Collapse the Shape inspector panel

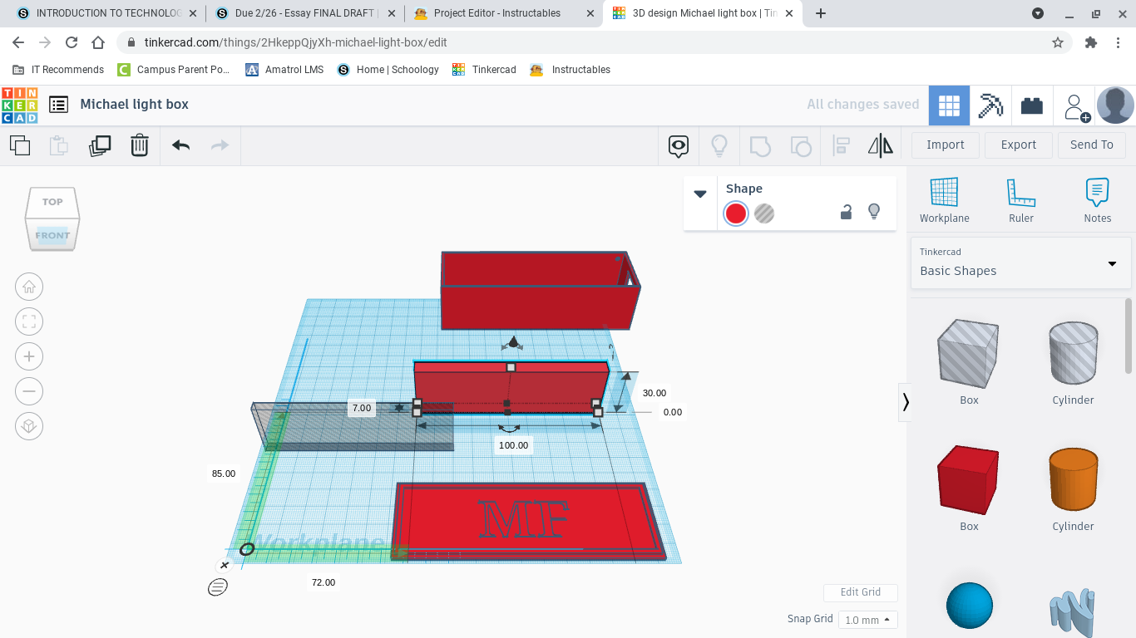[700, 194]
